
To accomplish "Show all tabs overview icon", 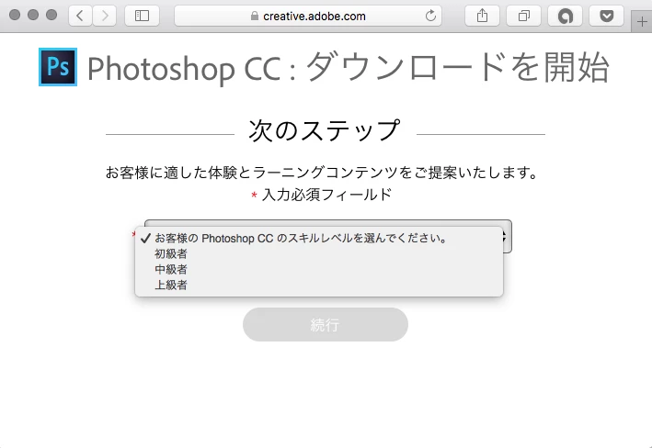I will (x=523, y=16).
